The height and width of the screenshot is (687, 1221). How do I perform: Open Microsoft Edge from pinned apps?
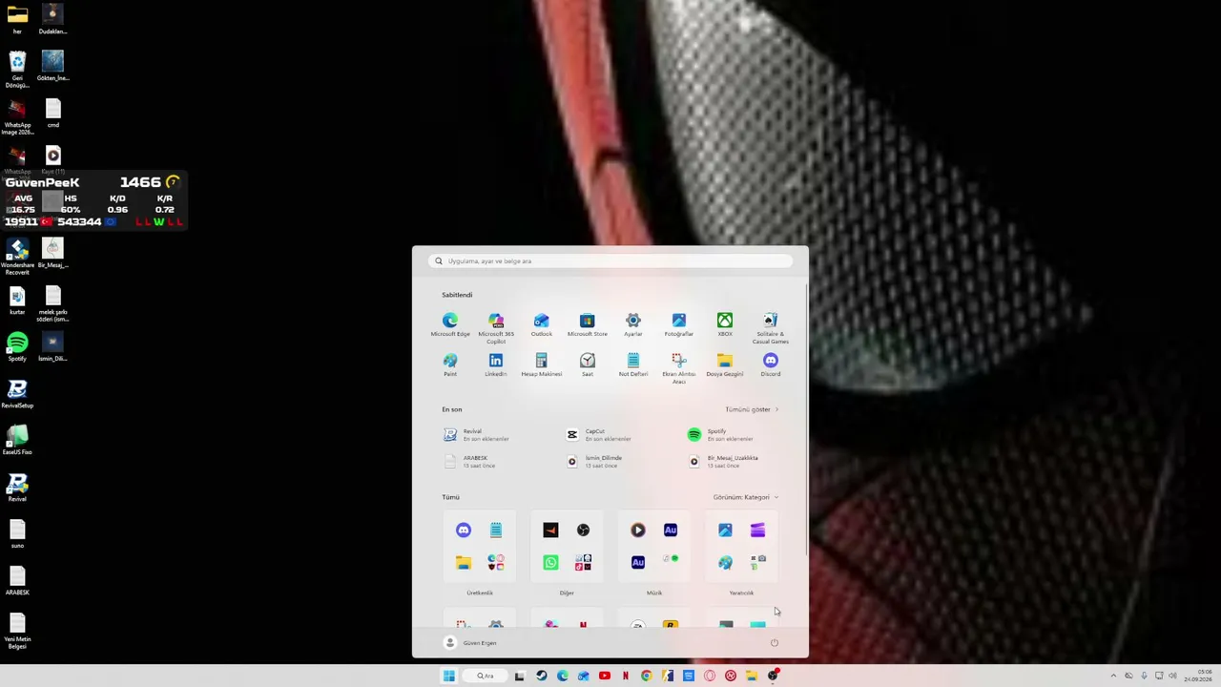pos(450,324)
